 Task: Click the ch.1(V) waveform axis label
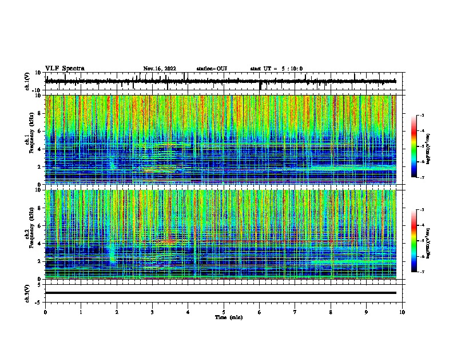tap(27, 81)
